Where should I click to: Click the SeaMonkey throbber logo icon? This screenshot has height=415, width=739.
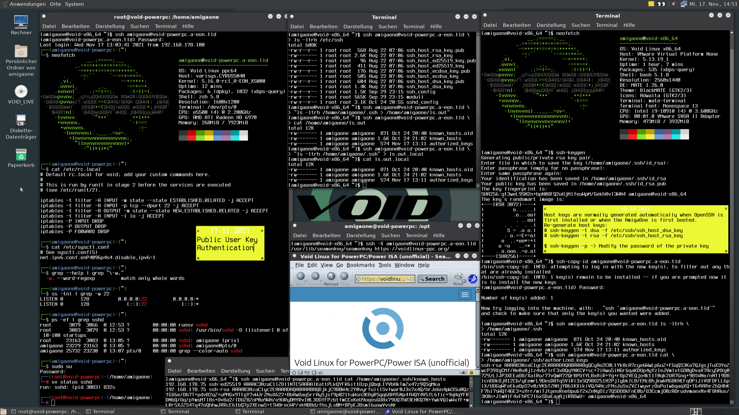click(x=473, y=279)
